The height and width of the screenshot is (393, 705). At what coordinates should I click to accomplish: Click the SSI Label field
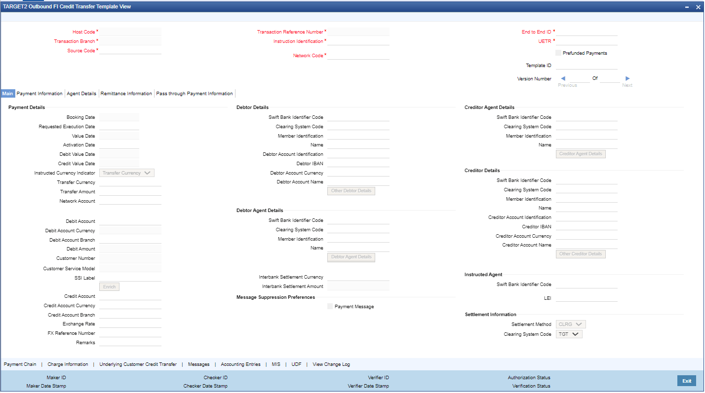click(130, 278)
